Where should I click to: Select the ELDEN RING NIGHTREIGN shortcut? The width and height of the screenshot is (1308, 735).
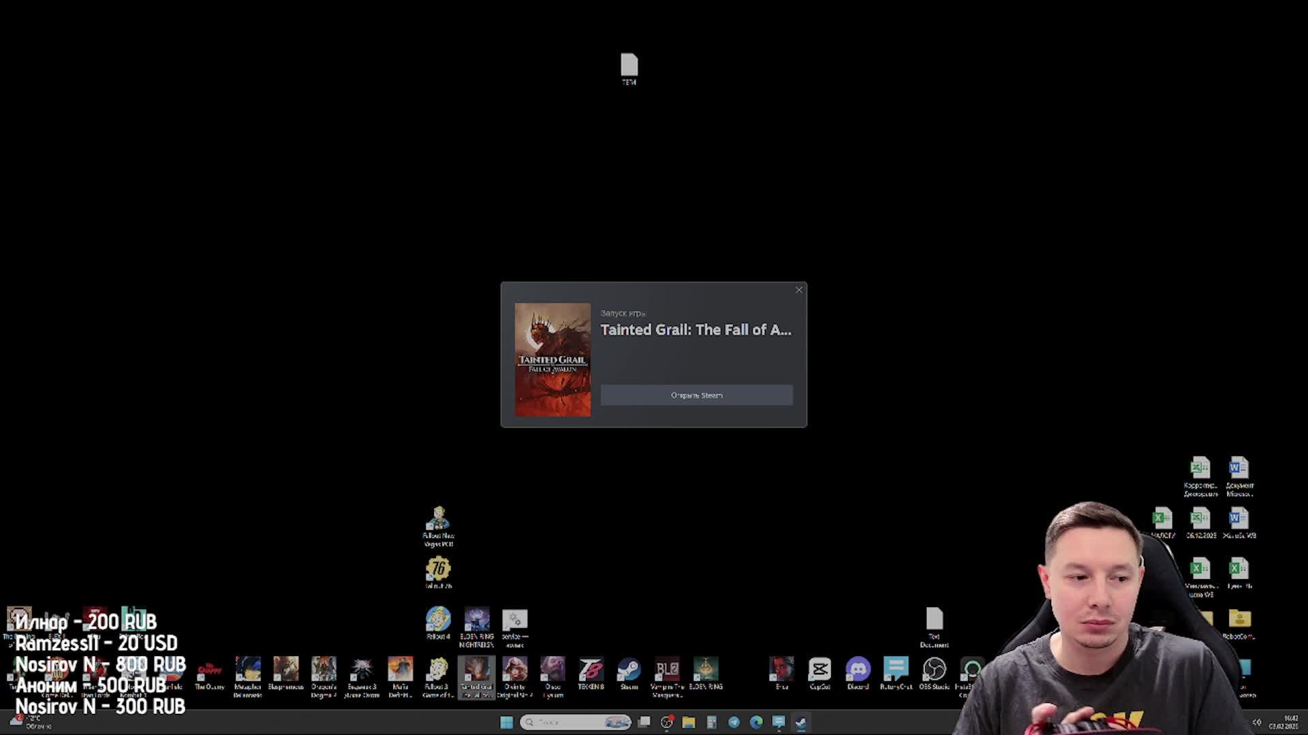476,620
